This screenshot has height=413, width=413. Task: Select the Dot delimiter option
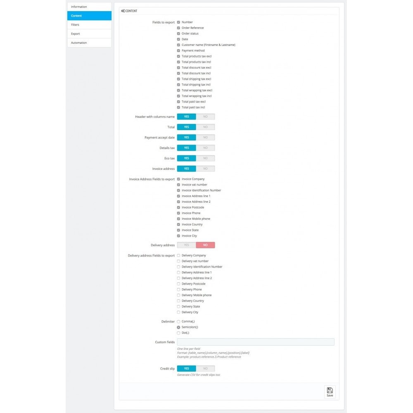(x=178, y=332)
